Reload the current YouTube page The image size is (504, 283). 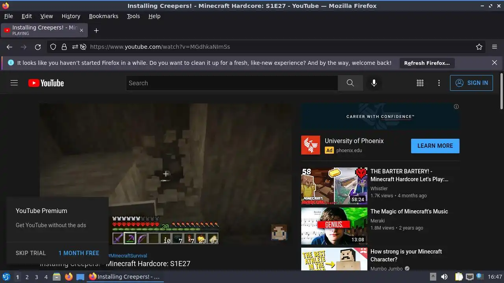[x=38, y=47]
